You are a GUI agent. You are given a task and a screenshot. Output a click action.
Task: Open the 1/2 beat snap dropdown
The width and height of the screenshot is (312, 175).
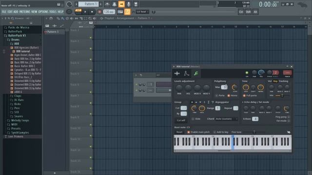[x=142, y=12]
